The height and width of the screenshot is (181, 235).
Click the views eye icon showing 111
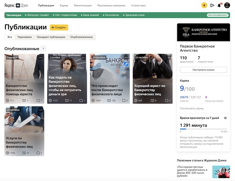pyautogui.click(x=8, y=100)
